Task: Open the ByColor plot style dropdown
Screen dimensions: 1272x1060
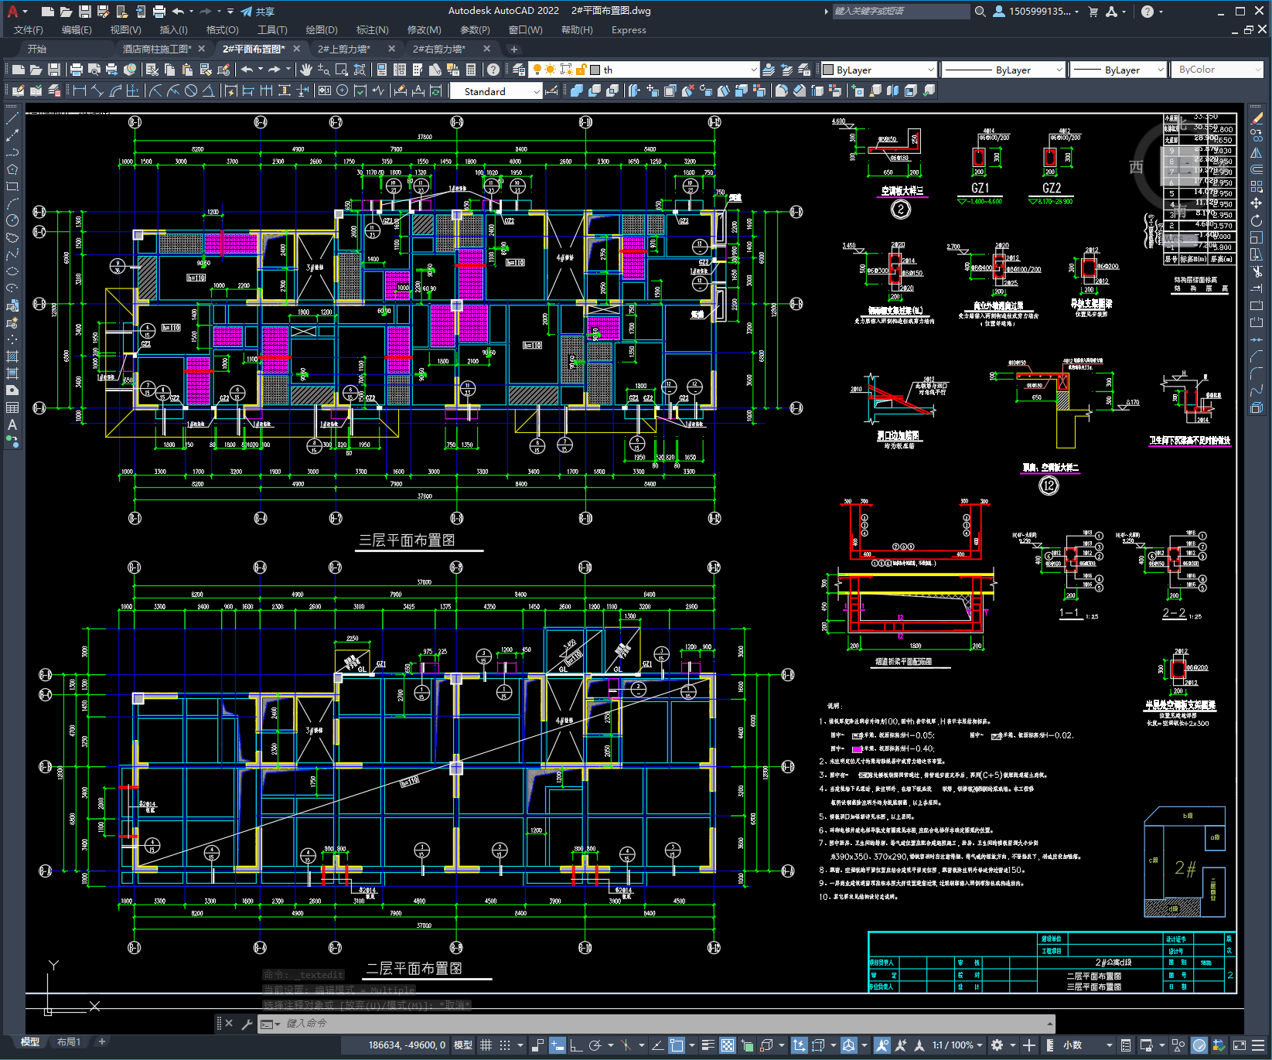Action: click(x=1217, y=70)
